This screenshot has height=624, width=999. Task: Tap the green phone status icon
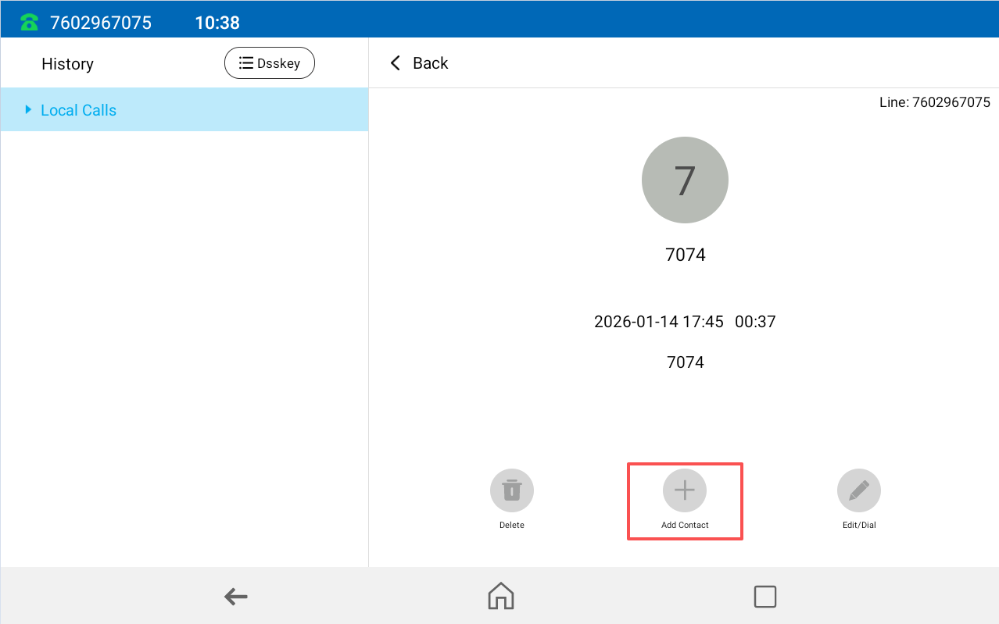click(x=30, y=23)
